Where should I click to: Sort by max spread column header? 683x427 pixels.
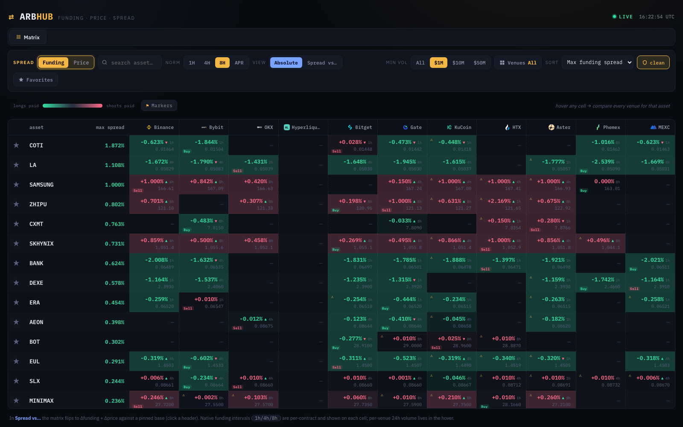coord(110,127)
